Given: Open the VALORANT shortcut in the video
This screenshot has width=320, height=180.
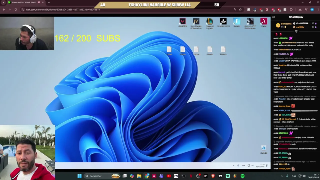Looking at the screenshot, I should pyautogui.click(x=182, y=22).
